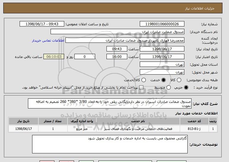Screen dimensions: 229x162
Task: Click the توضیحات خریدار text area
Action: point(110,144)
